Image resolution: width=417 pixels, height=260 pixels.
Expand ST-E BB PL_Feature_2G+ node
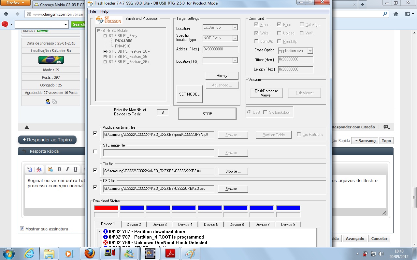pos(105,51)
